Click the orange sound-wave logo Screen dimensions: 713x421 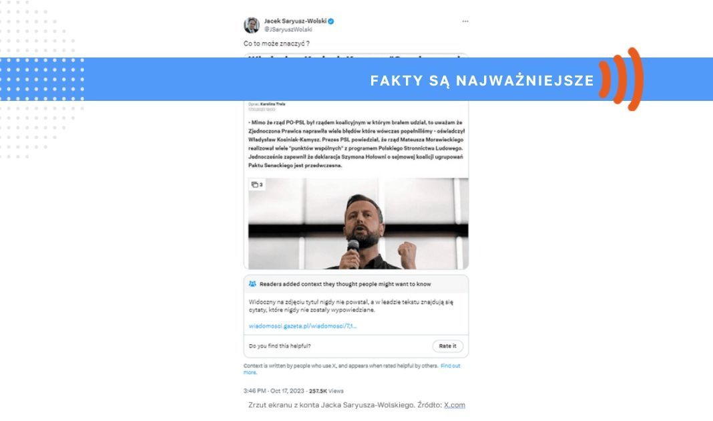(621, 80)
